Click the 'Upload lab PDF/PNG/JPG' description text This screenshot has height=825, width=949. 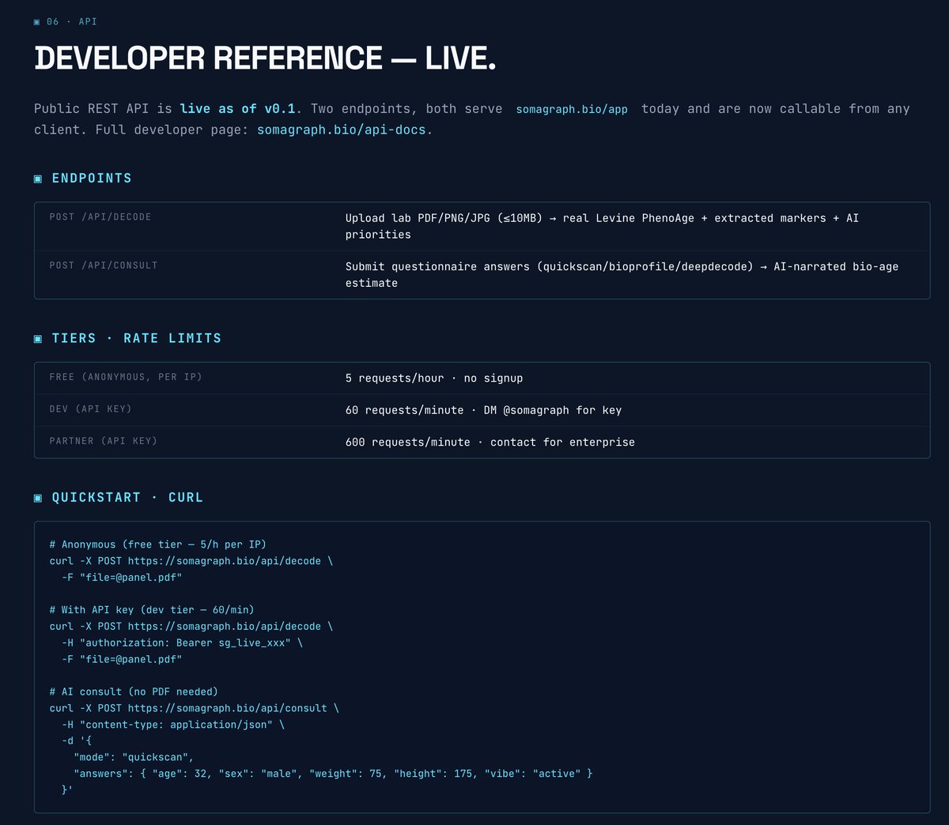pos(602,226)
